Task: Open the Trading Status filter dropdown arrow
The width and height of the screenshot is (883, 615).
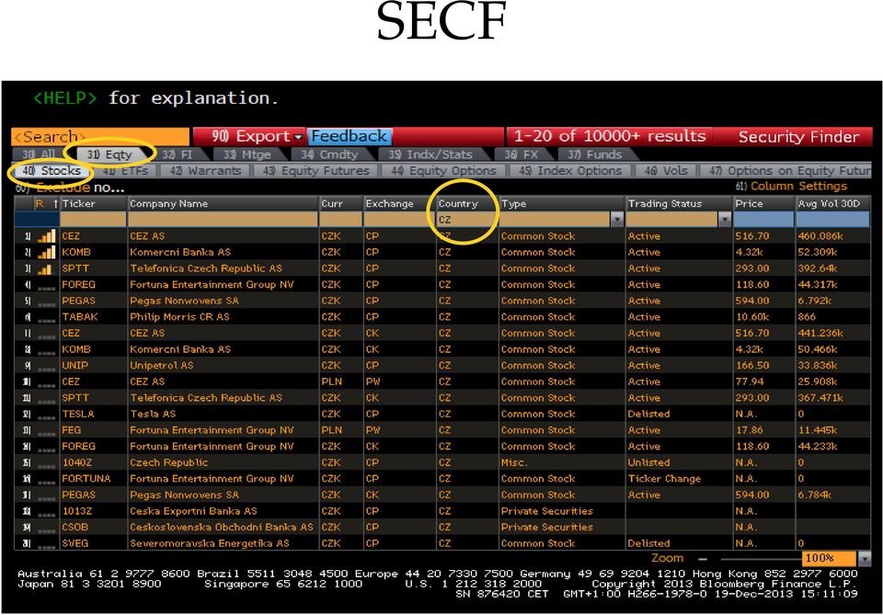Action: point(725,220)
